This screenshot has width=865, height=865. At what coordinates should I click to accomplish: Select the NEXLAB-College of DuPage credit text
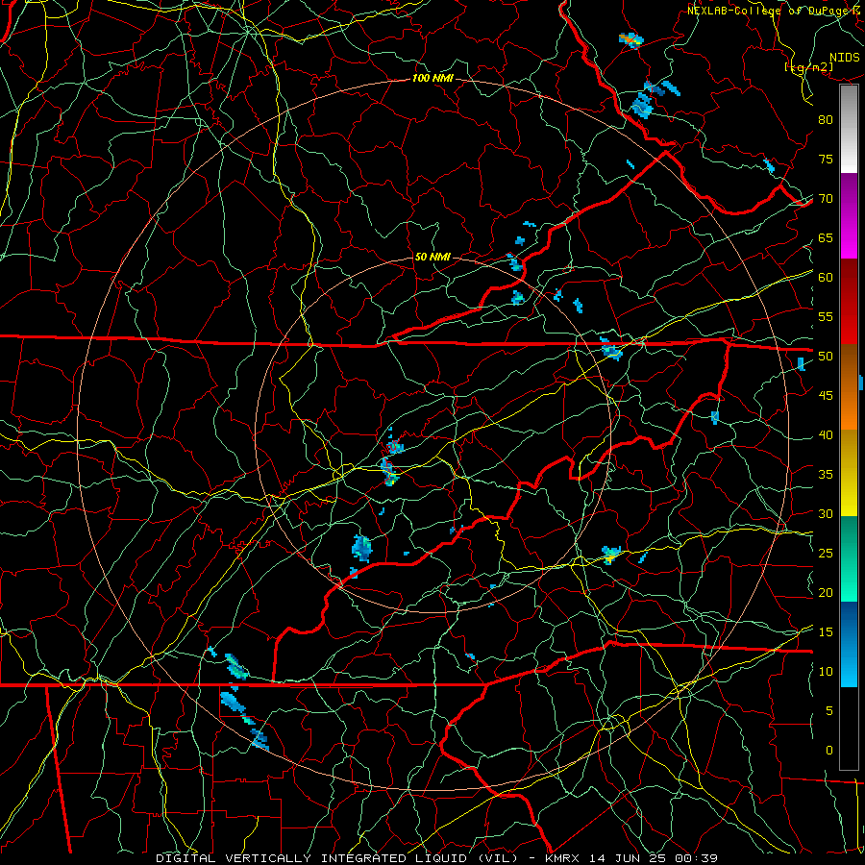click(775, 11)
